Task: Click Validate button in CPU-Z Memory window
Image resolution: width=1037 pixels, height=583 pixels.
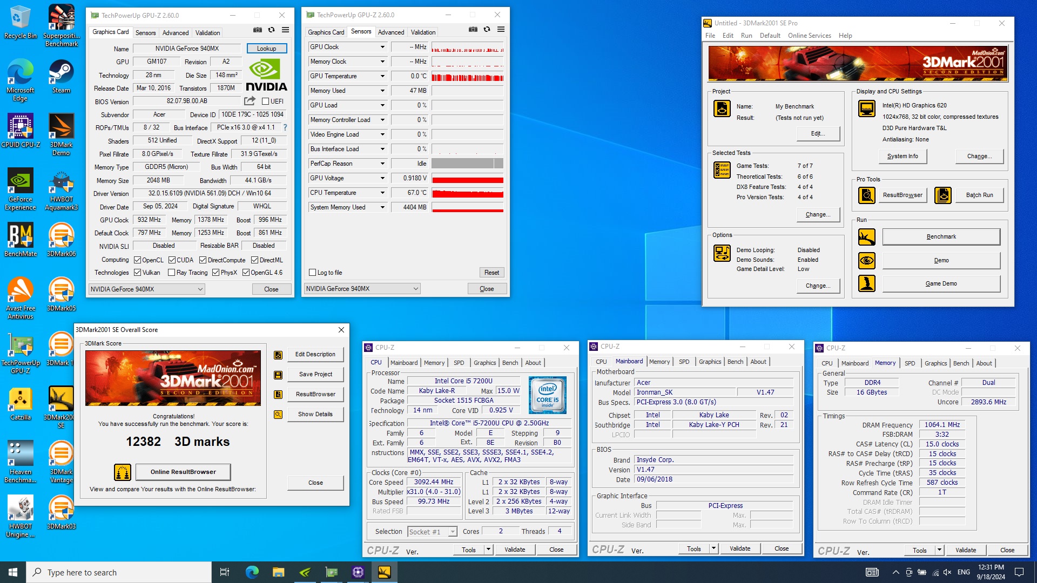Action: click(966, 550)
